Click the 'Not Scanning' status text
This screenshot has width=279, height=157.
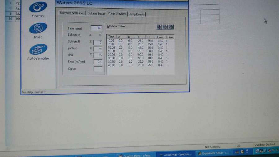coord(213,147)
